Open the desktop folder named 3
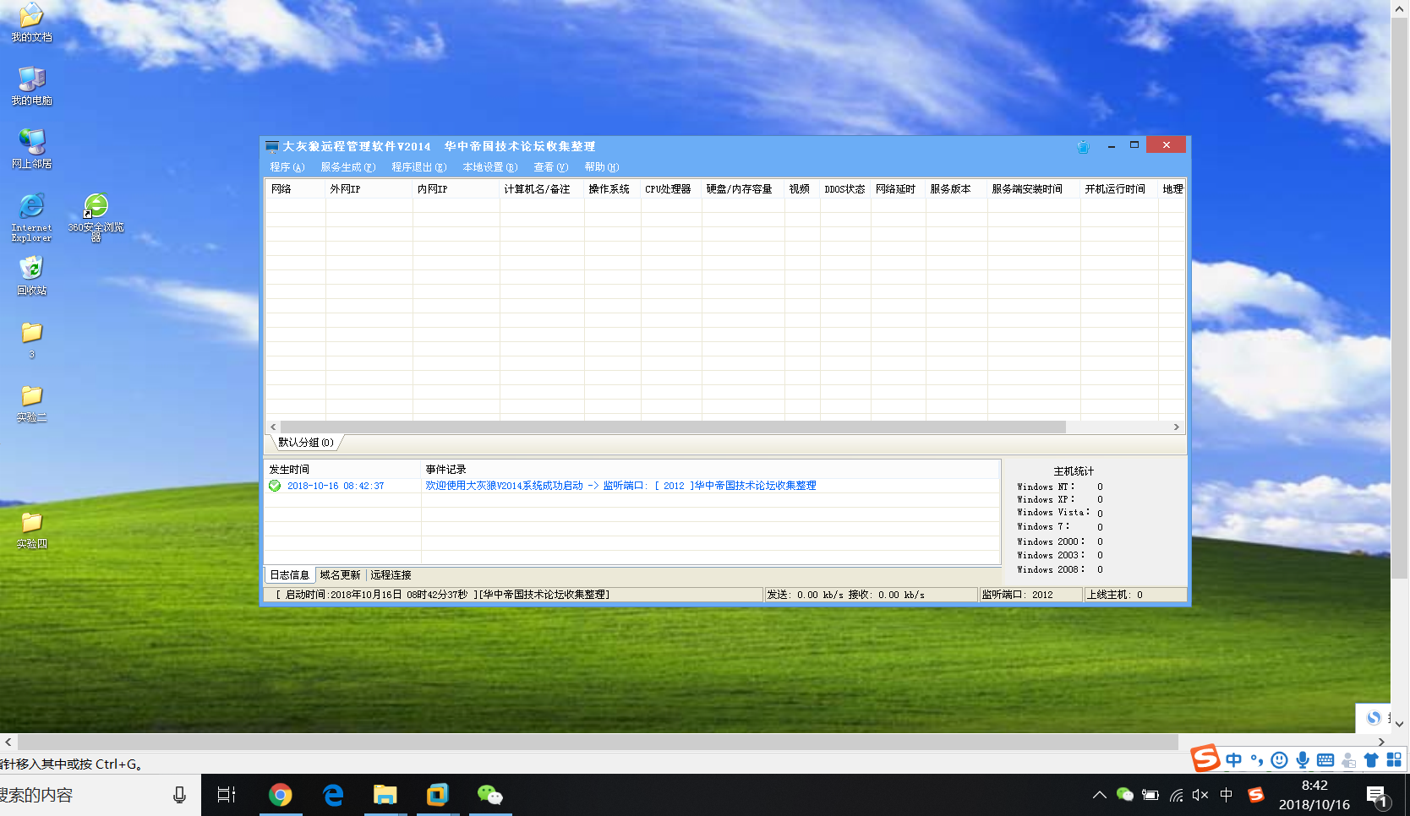Viewport: 1410px width, 816px height. click(31, 340)
